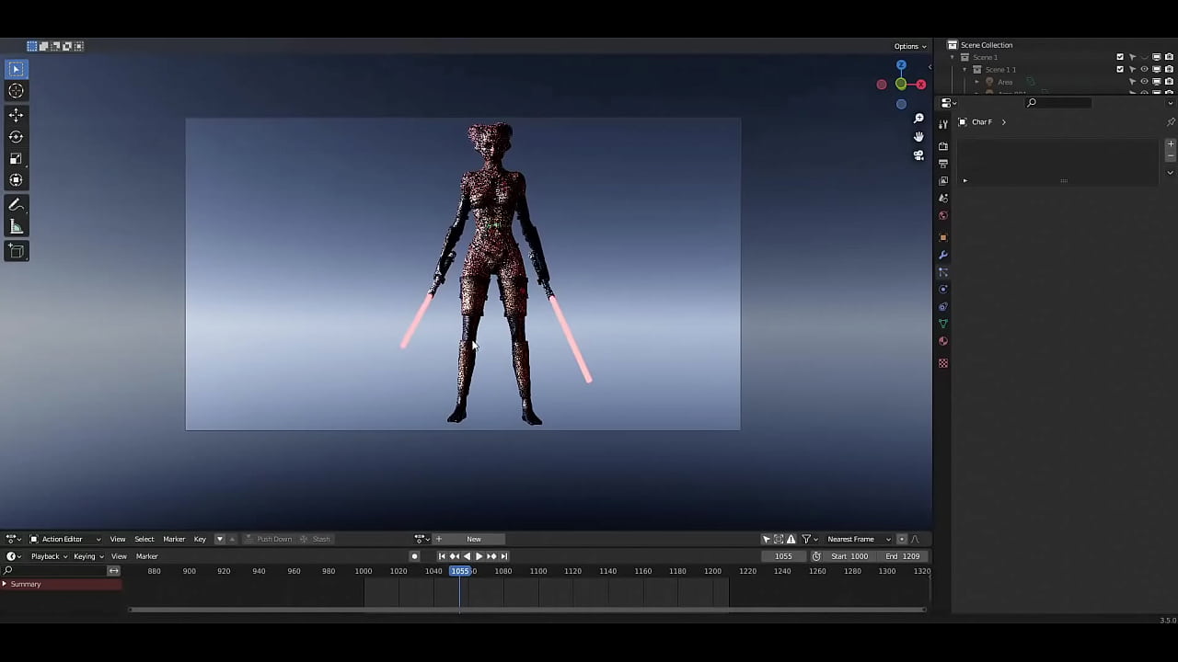Open the Material properties tab

943,342
